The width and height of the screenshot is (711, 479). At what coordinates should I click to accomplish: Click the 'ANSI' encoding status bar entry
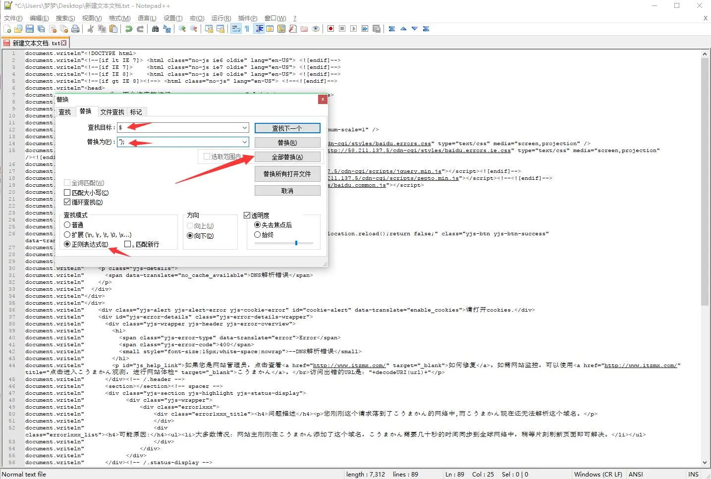tap(636, 474)
